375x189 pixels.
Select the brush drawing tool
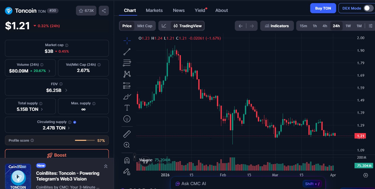pos(127,97)
